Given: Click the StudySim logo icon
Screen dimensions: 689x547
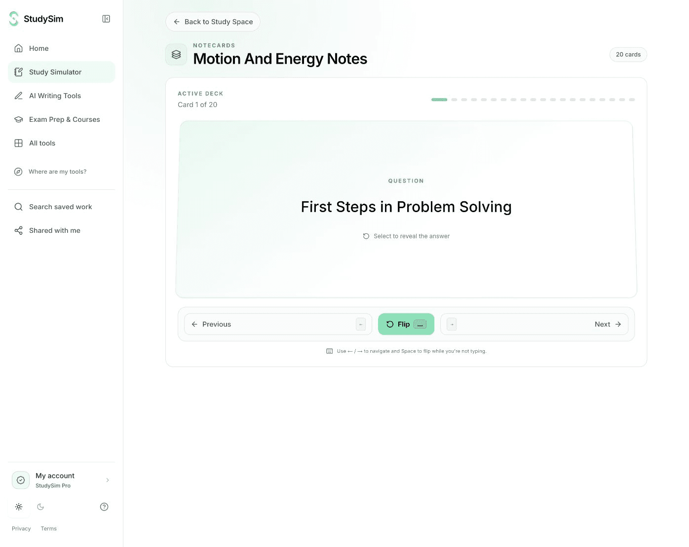Looking at the screenshot, I should tap(14, 19).
